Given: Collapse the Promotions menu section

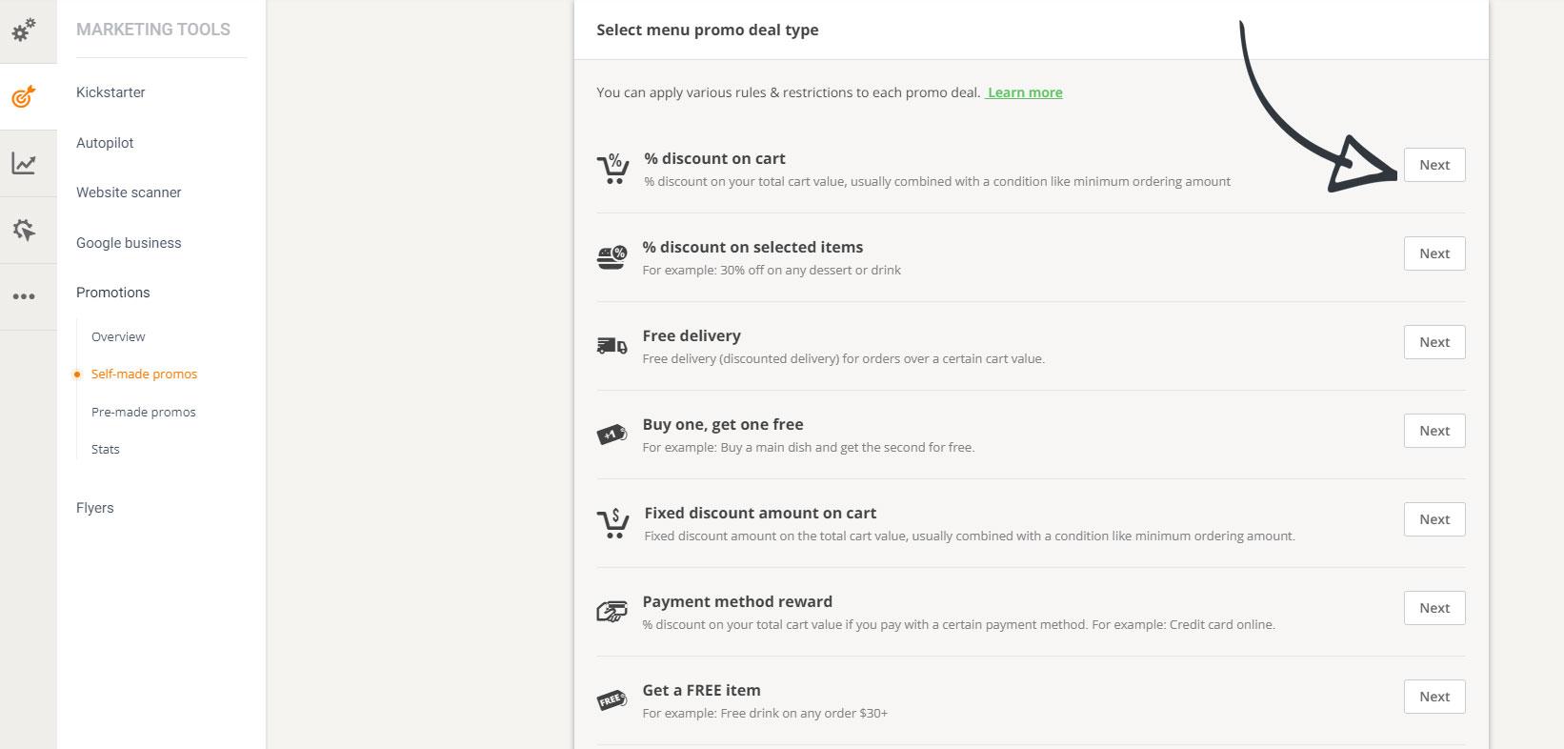Looking at the screenshot, I should 112,293.
